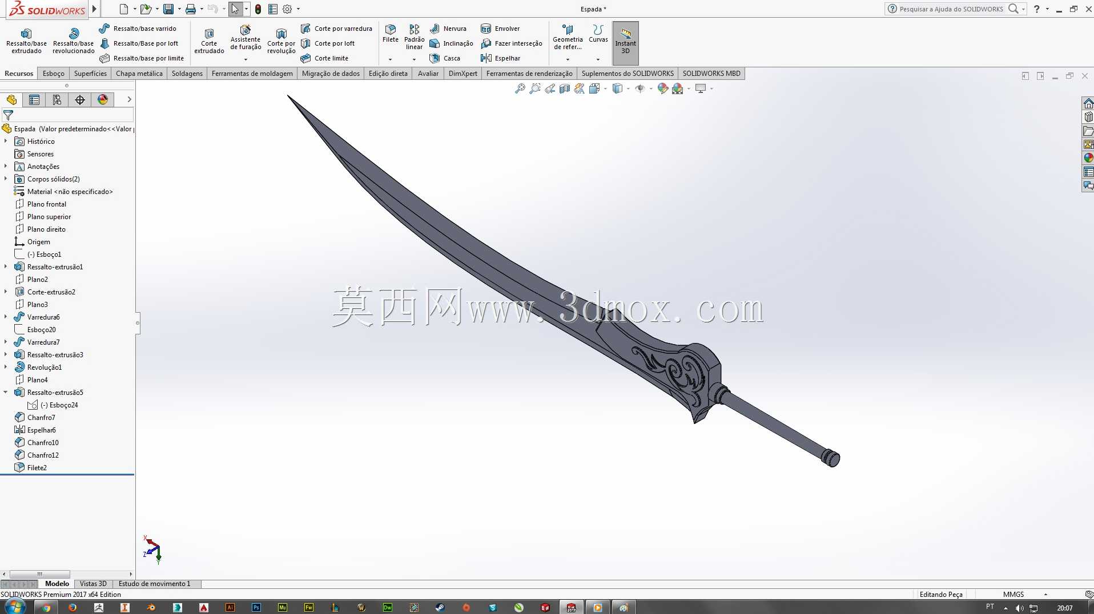Open Ferramentas de renderização tab
The width and height of the screenshot is (1094, 614).
[529, 74]
